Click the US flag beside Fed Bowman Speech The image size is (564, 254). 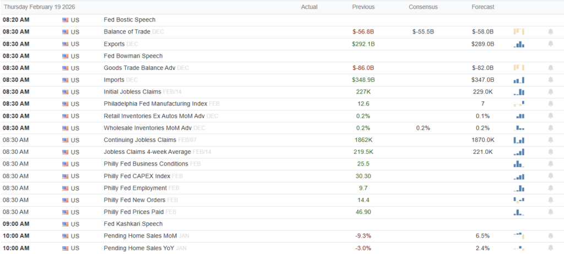(66, 56)
